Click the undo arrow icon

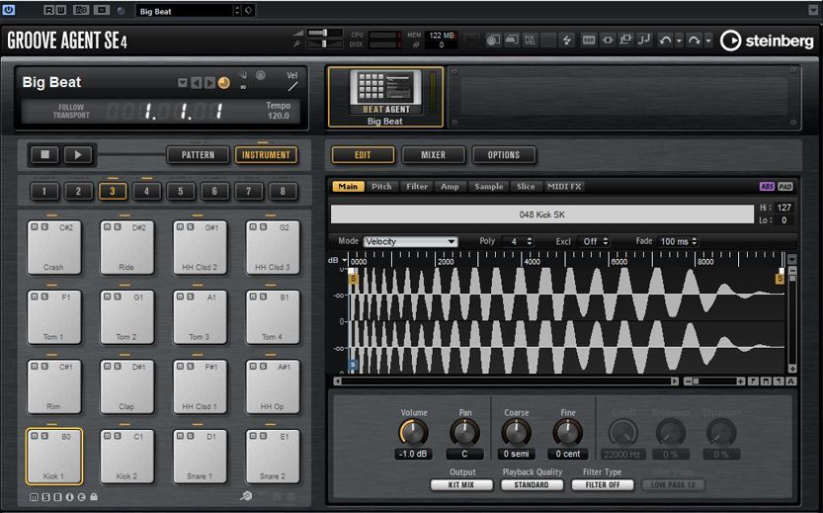tap(666, 40)
